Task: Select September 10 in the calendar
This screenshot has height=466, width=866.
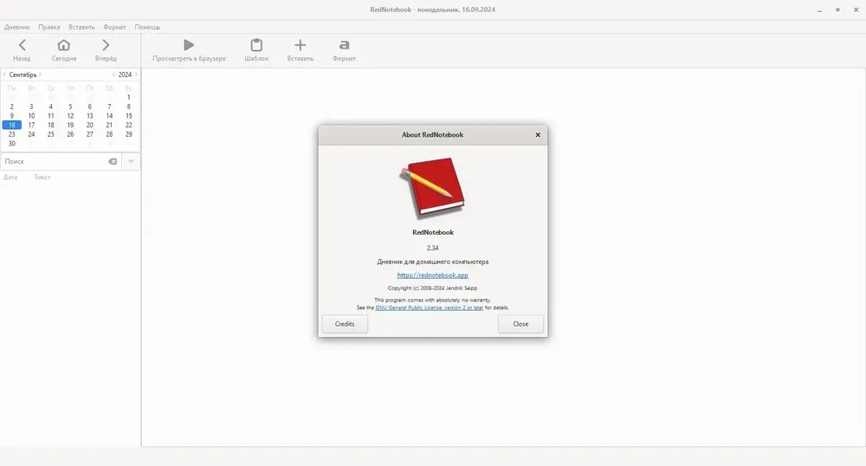Action: click(x=31, y=116)
